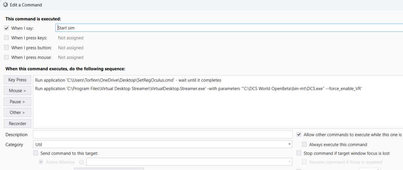Screen dimensions: 403x170
Task: Select the radio button beside the target dropdown
Action: [81, 162]
